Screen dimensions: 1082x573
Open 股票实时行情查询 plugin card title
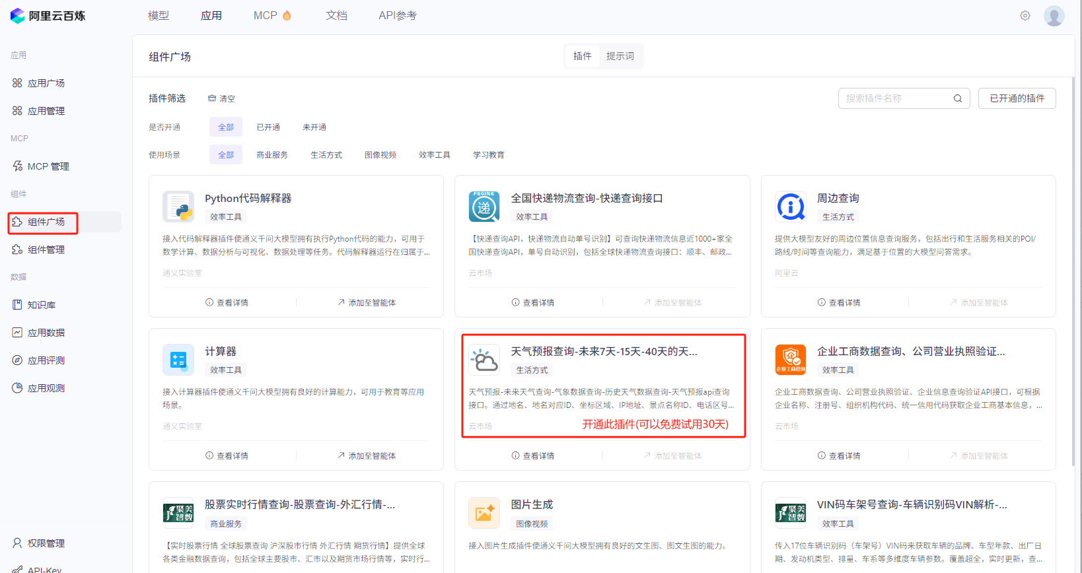tap(300, 504)
